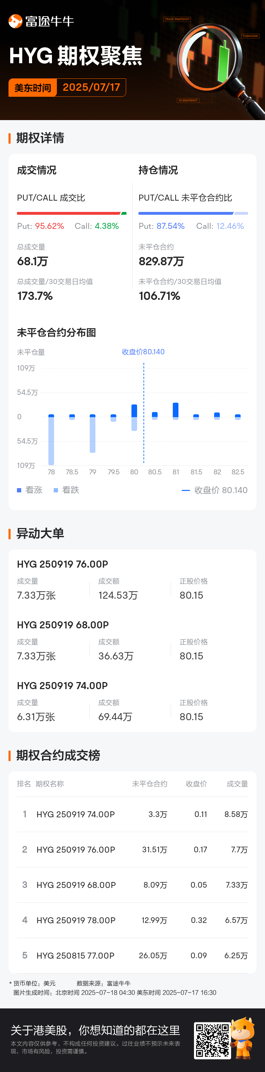Click Call volume percentage 4.38%
The width and height of the screenshot is (265, 1072).
tap(107, 226)
